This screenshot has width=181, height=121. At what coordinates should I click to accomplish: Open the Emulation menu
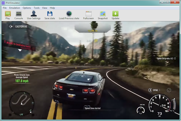[14, 8]
